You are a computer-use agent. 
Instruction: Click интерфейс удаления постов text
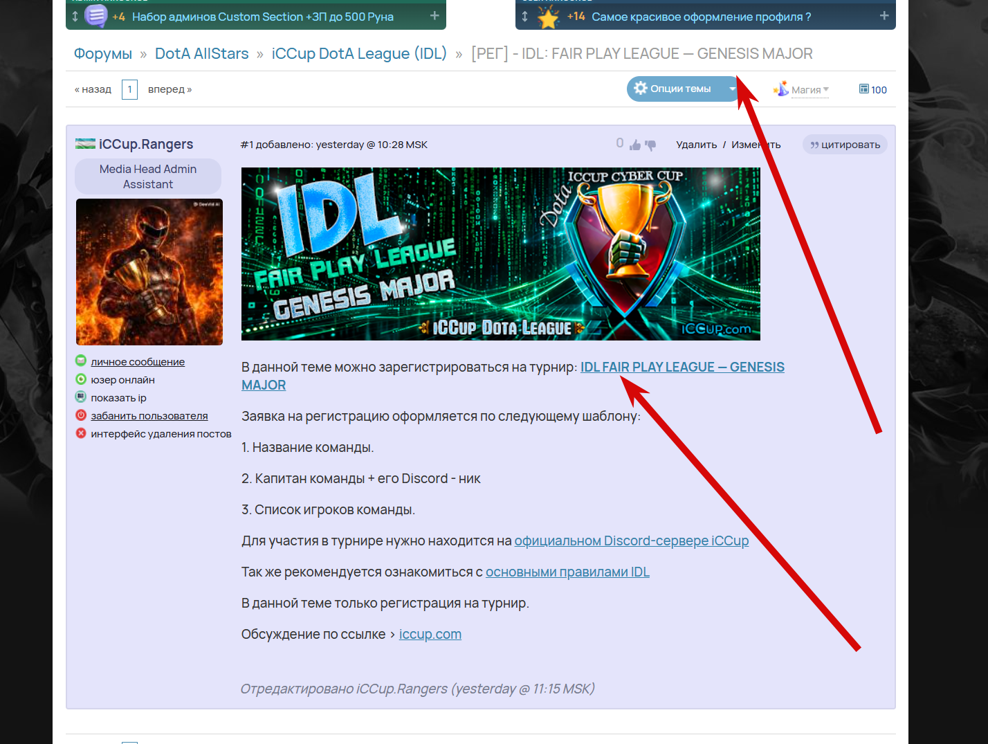point(161,434)
